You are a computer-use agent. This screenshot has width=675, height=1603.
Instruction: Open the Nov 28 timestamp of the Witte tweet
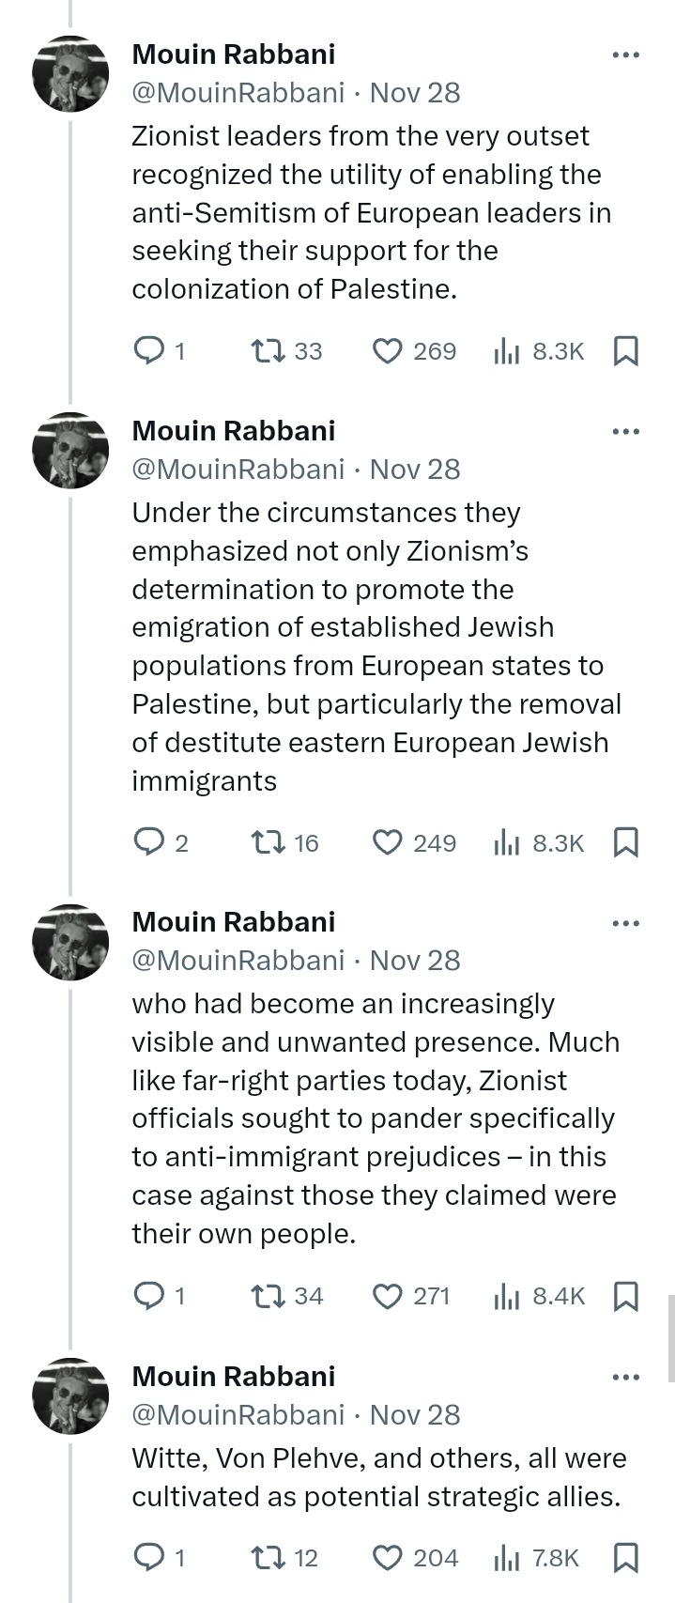(x=415, y=1415)
